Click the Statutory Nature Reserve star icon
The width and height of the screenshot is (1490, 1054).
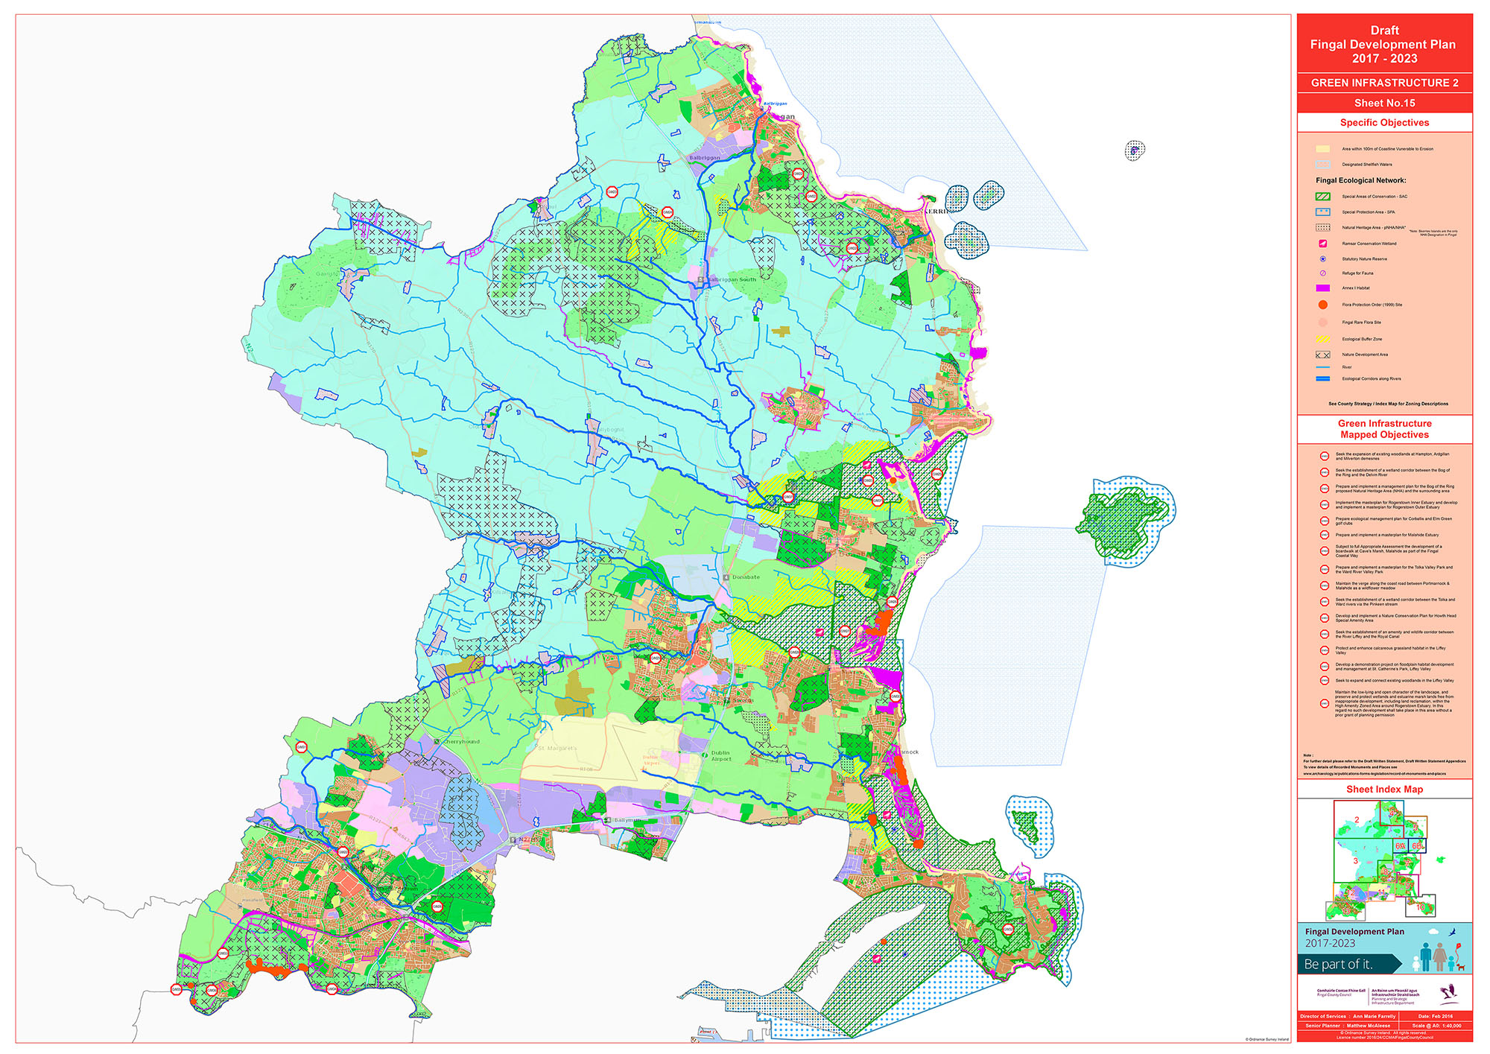[1322, 259]
